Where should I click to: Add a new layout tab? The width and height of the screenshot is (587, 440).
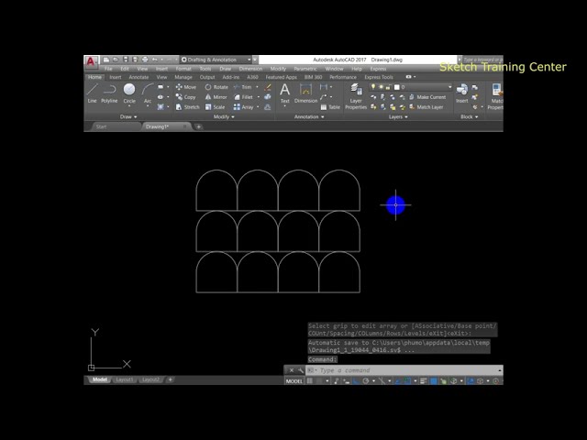pyautogui.click(x=170, y=379)
